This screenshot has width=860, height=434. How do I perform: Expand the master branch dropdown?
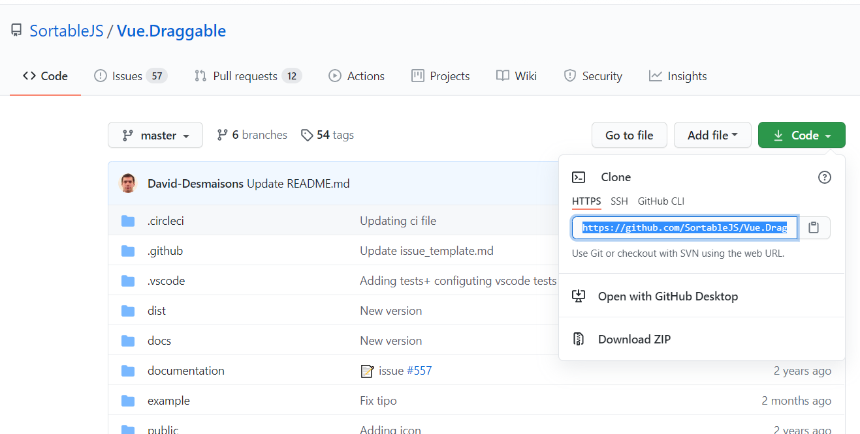(155, 135)
